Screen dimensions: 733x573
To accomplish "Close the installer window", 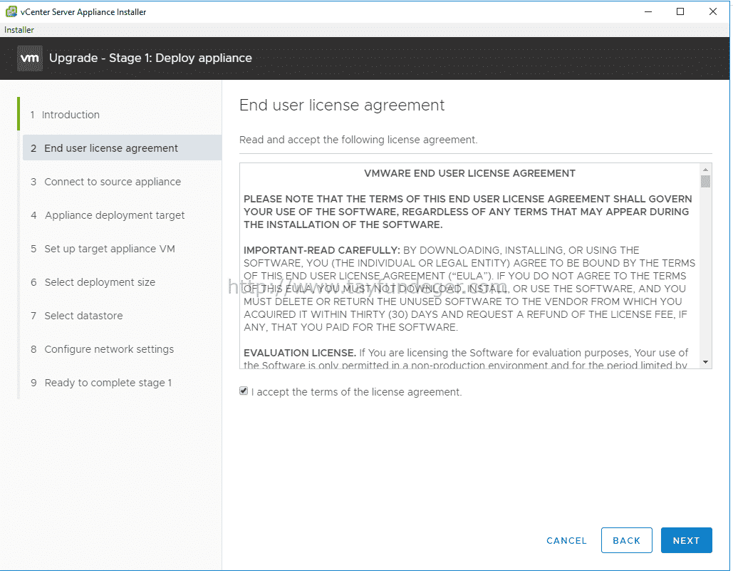I will click(x=712, y=11).
